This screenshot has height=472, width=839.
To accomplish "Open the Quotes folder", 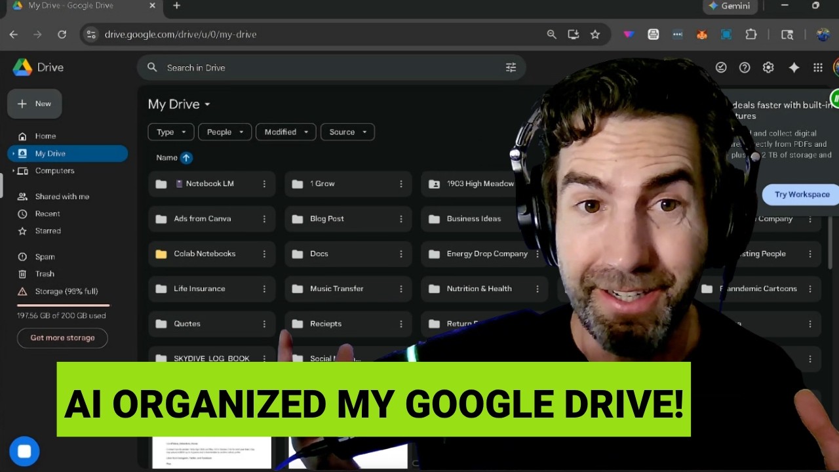I will click(x=212, y=324).
